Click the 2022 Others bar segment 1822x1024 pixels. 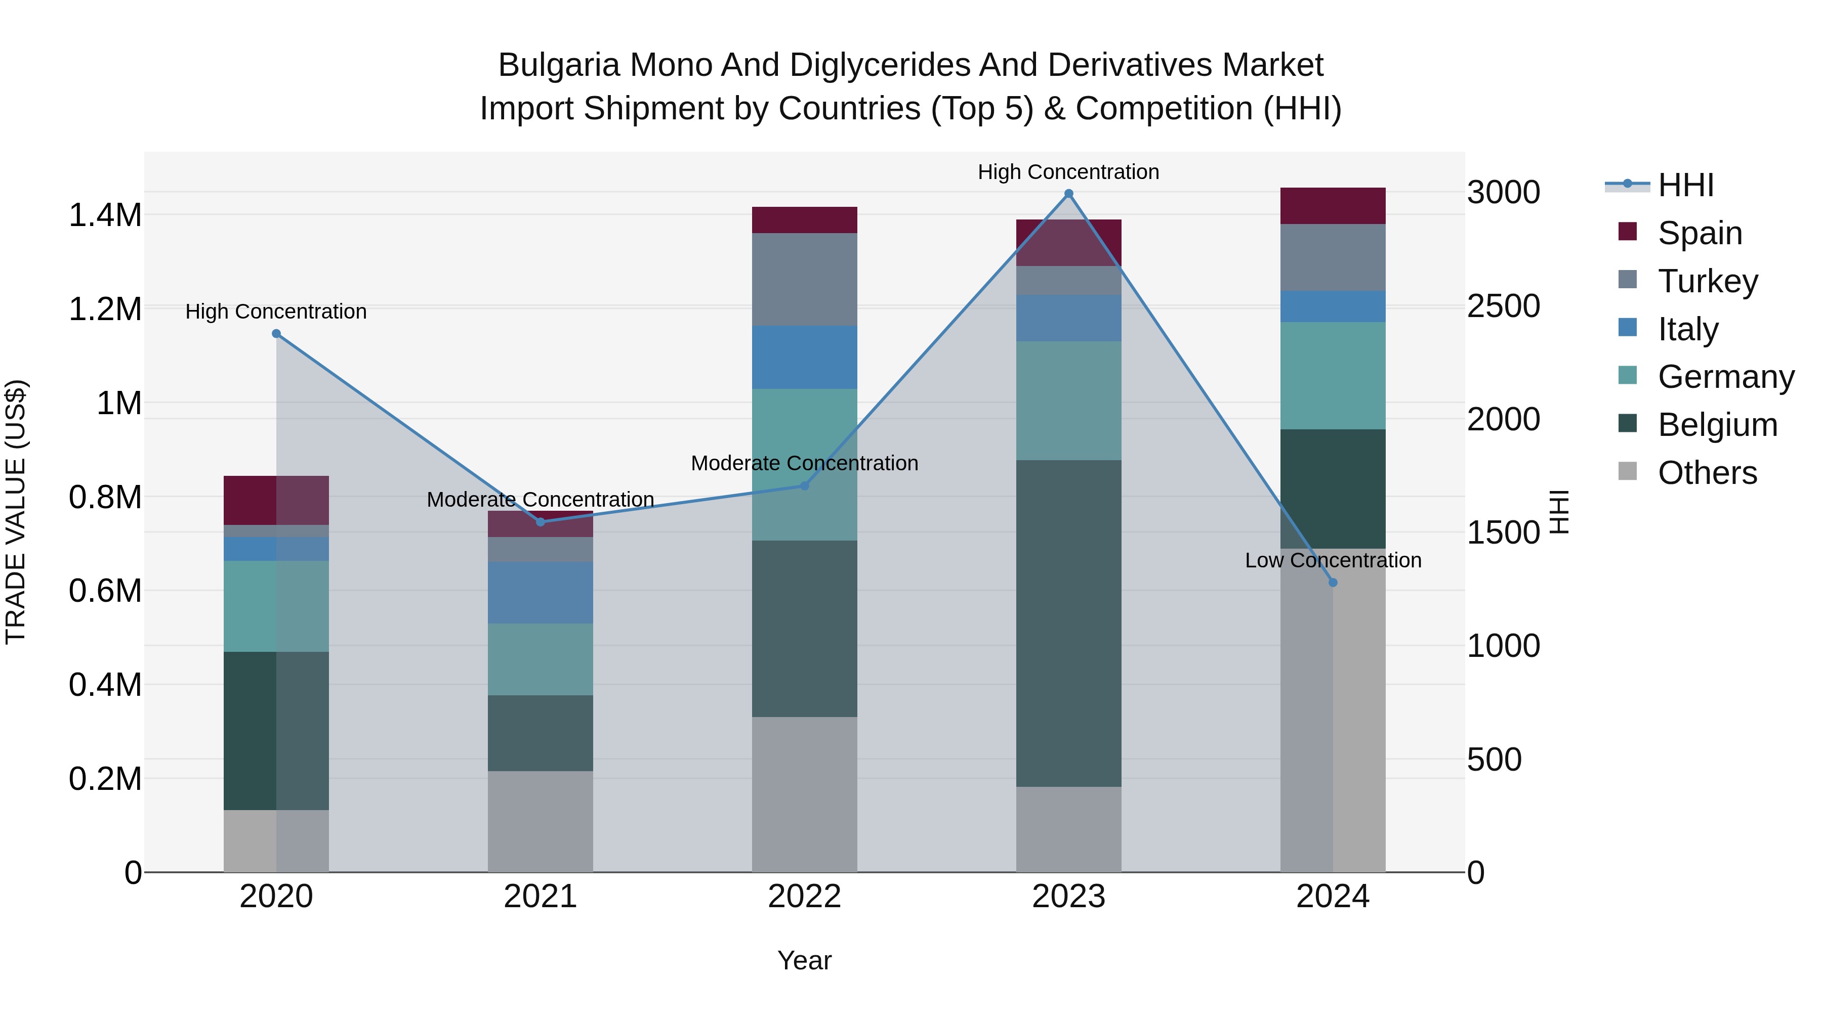click(x=804, y=794)
